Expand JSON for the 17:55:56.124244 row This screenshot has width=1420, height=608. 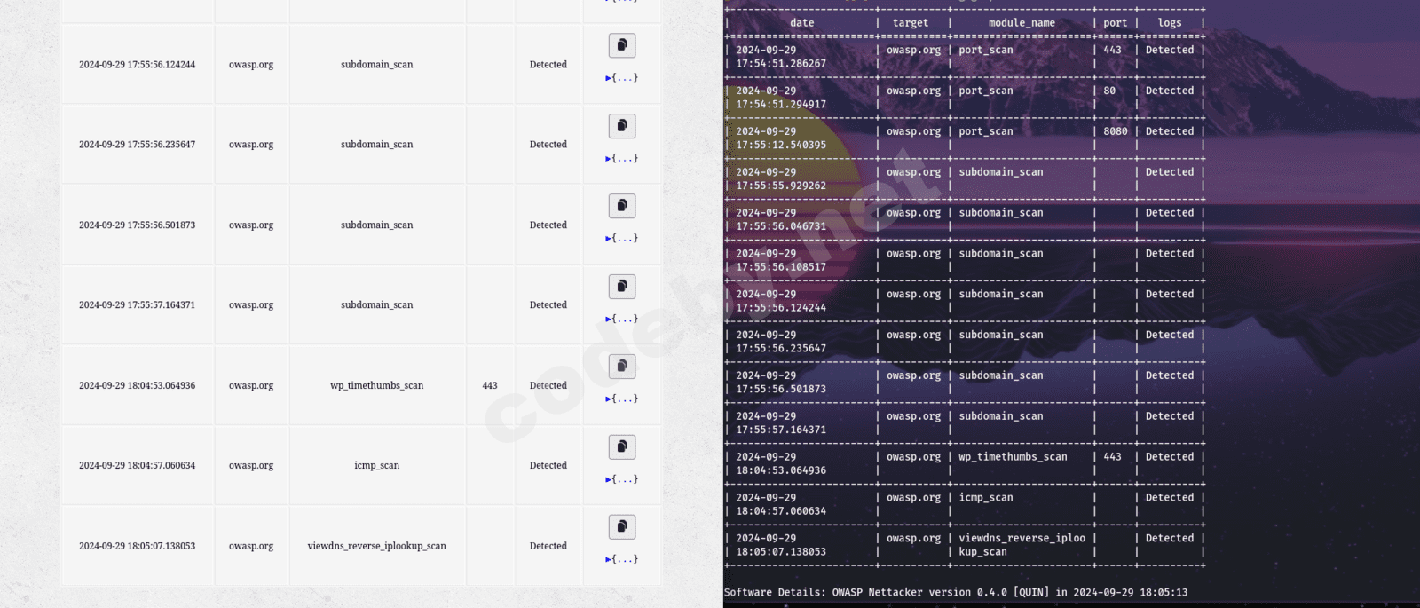[621, 78]
